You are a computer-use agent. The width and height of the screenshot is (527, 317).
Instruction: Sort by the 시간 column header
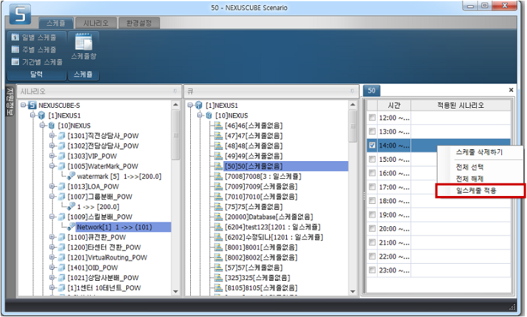click(x=393, y=105)
